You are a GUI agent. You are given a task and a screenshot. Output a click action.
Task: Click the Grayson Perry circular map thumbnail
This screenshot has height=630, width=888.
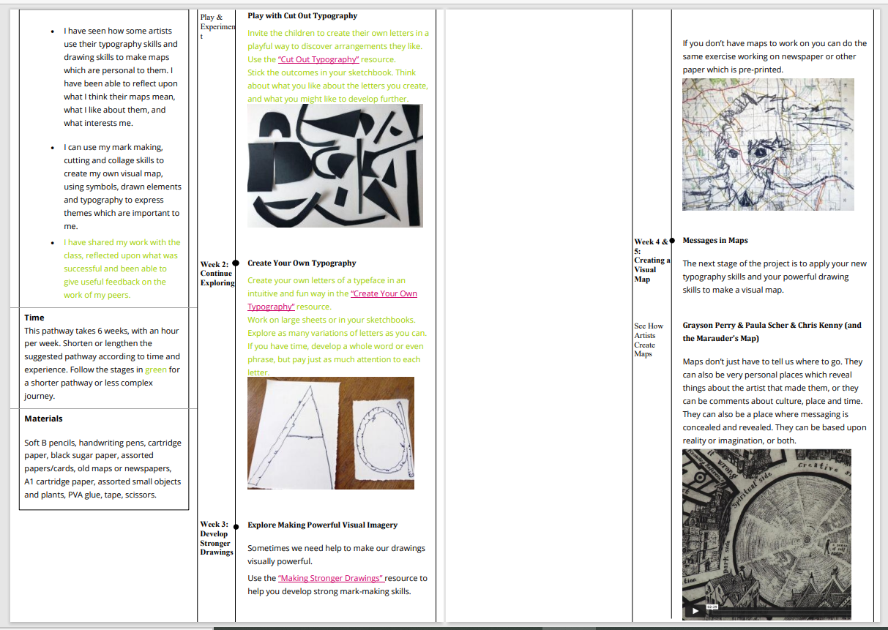tap(766, 527)
